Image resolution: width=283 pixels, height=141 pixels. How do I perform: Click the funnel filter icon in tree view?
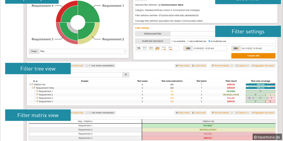click(x=126, y=75)
